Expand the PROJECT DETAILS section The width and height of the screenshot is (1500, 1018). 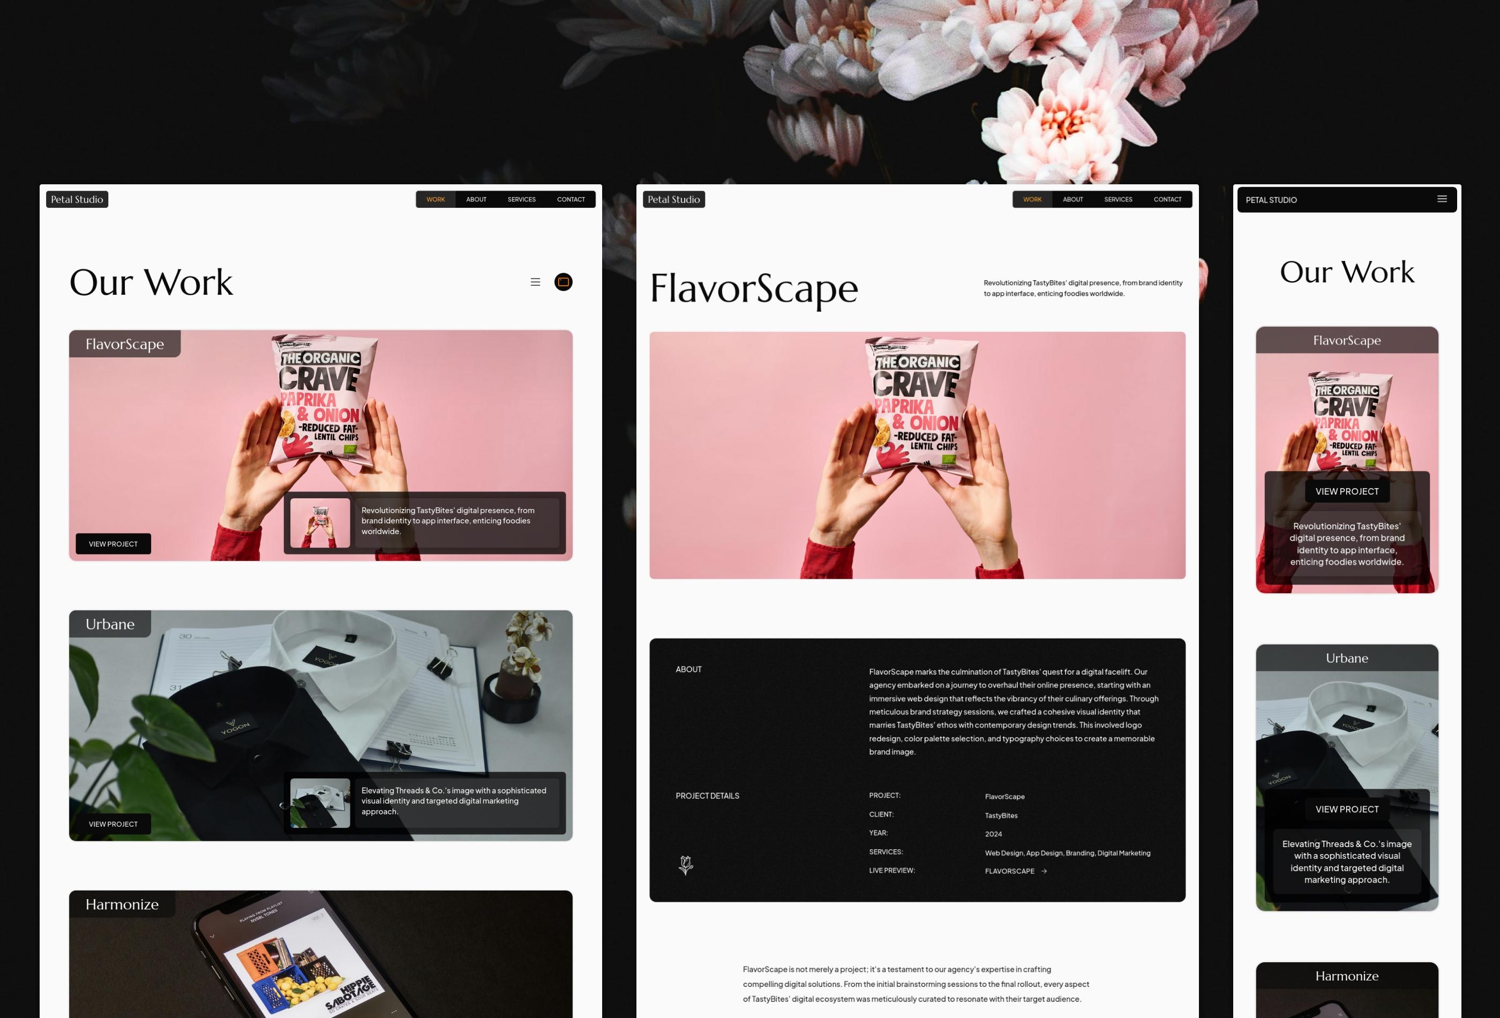(706, 794)
